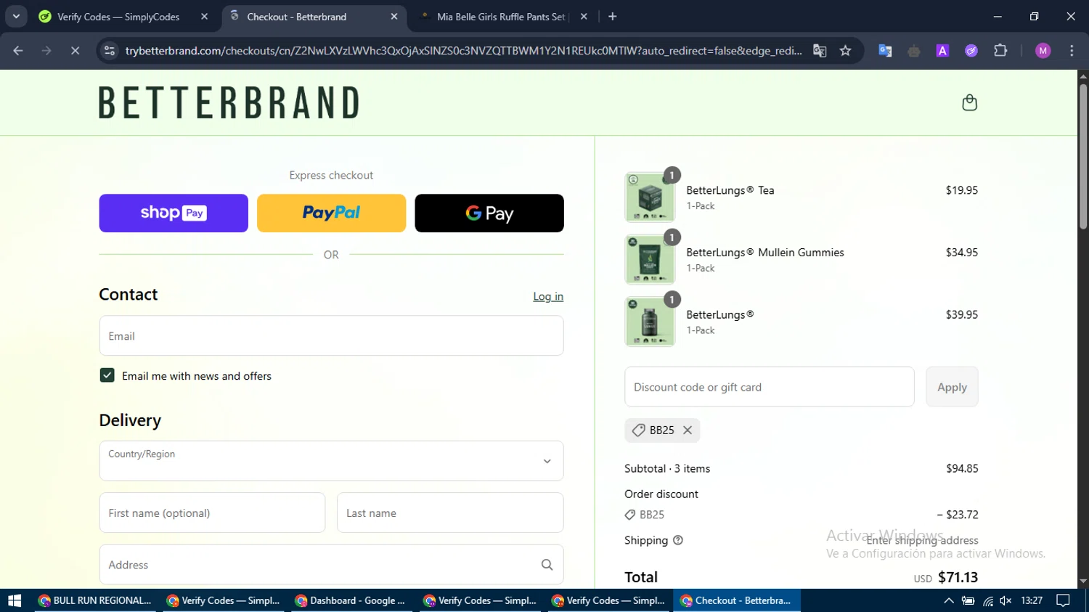View site information icon in address bar
The image size is (1089, 612).
click(x=110, y=51)
